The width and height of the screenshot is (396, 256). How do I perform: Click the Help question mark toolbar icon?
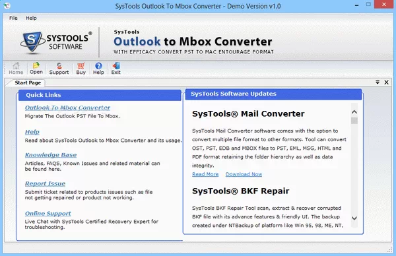click(98, 69)
